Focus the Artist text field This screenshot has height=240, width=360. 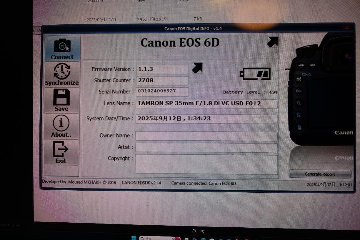tap(206, 147)
